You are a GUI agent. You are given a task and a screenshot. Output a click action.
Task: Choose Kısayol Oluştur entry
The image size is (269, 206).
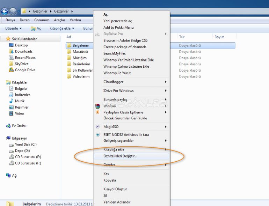(x=115, y=189)
